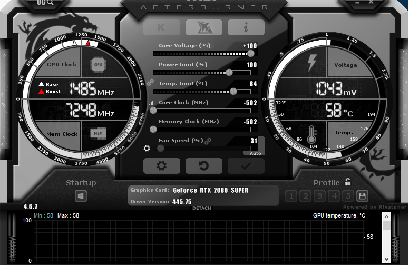Click the Min : 58 graph label

tap(44, 215)
